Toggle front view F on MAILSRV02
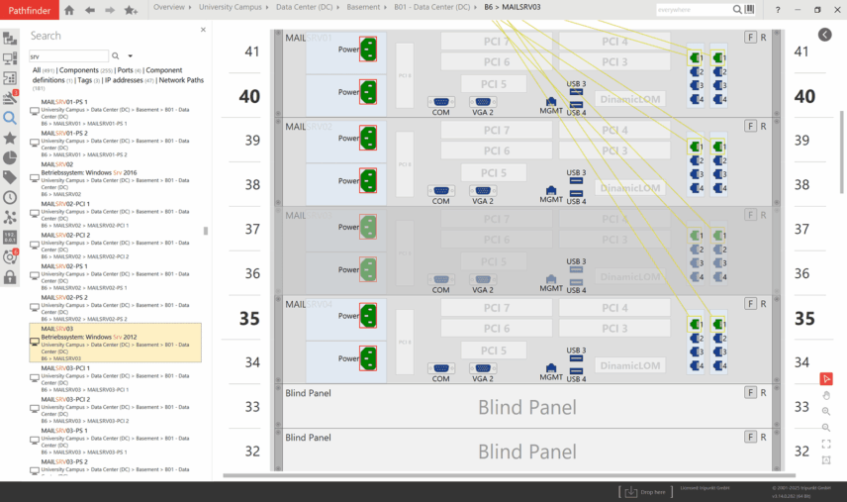Screen dimensions: 847x502 750,126
